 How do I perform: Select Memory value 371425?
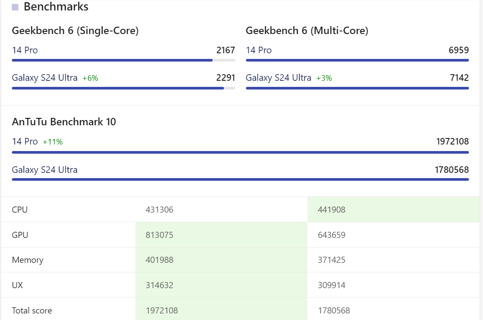(331, 260)
